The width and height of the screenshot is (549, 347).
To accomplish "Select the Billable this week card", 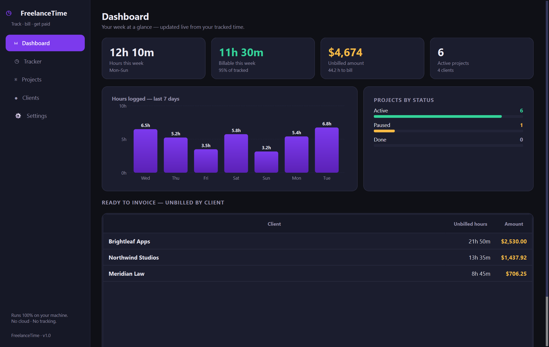I will [x=263, y=58].
